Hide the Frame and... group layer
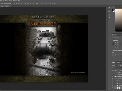The image size is (122, 91). 113,77
